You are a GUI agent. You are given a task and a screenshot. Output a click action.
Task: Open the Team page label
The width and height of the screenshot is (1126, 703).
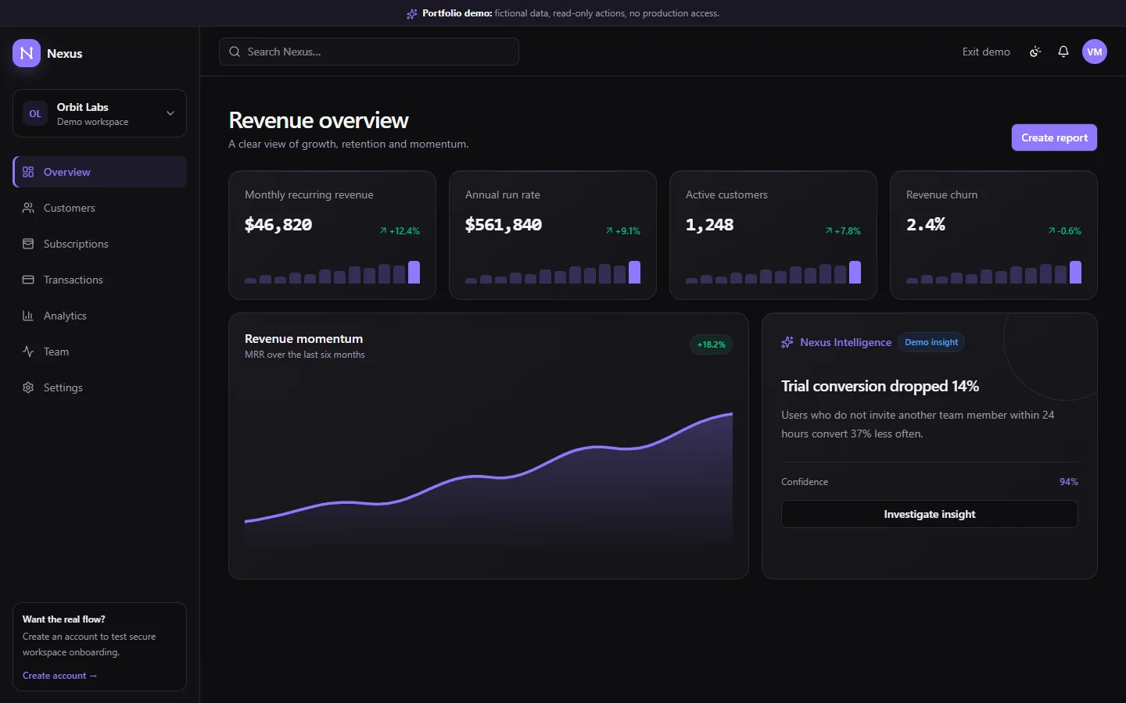point(56,351)
